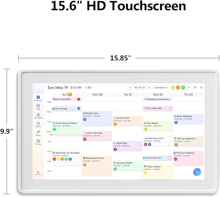Open the Meals section in sidebar
The image size is (220, 197).
click(38, 124)
